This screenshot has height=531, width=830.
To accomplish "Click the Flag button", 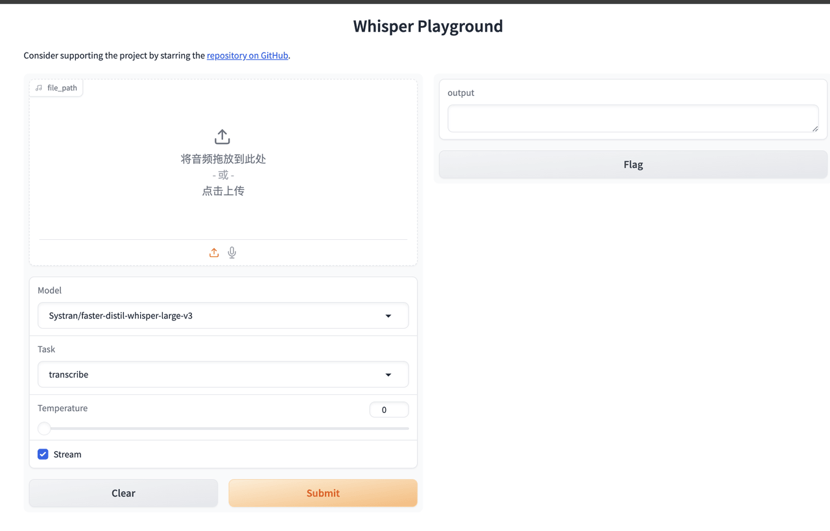I will coord(633,165).
